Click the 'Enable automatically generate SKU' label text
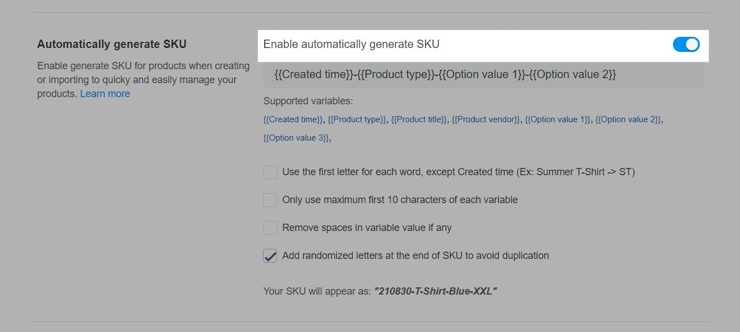 351,44
